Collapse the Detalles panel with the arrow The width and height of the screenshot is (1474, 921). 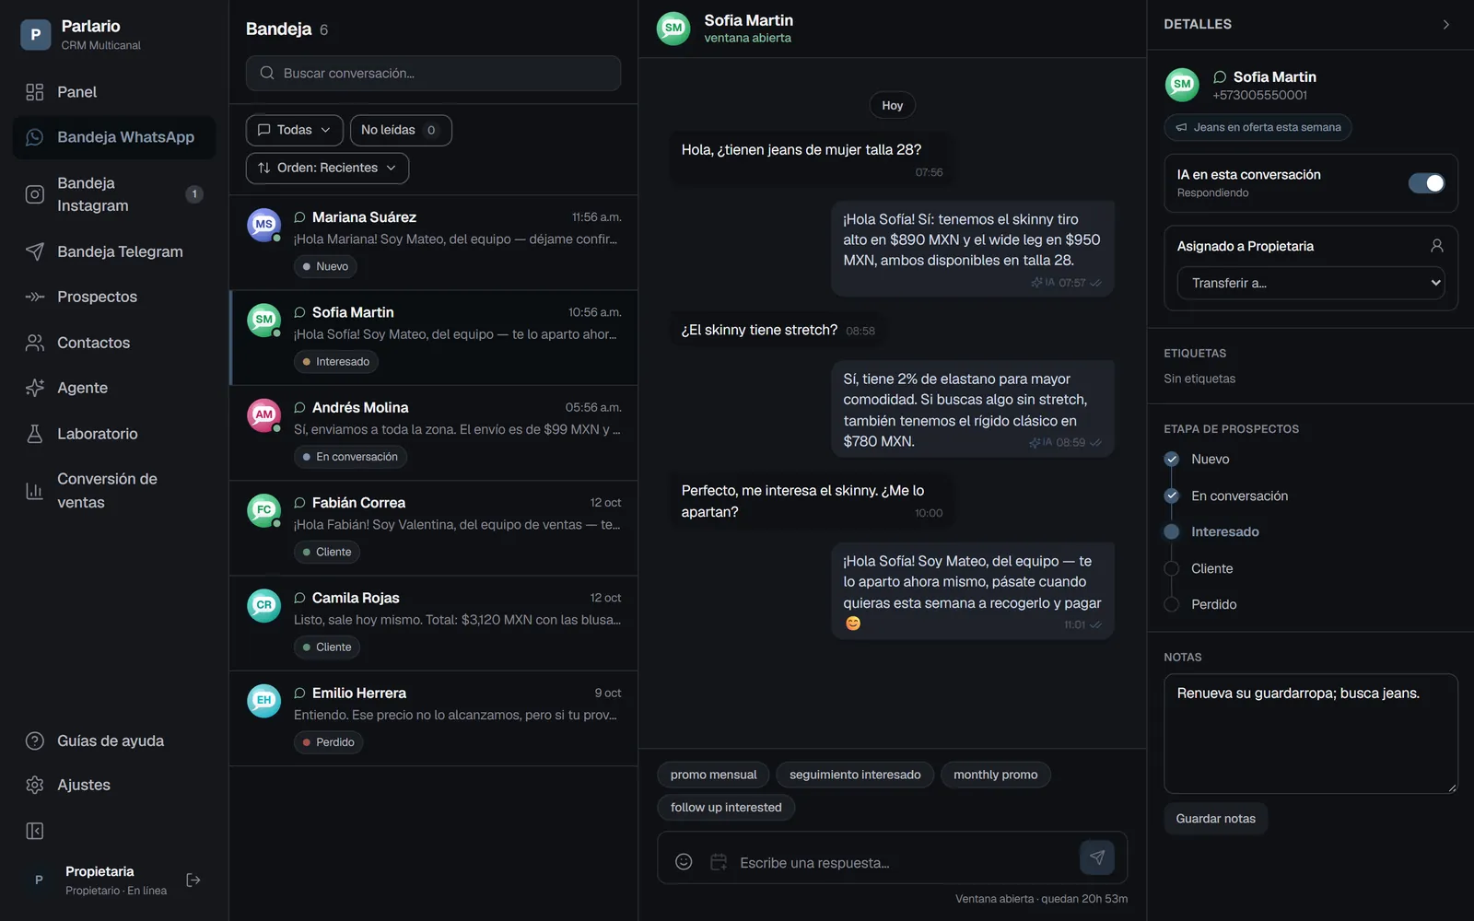pyautogui.click(x=1446, y=25)
